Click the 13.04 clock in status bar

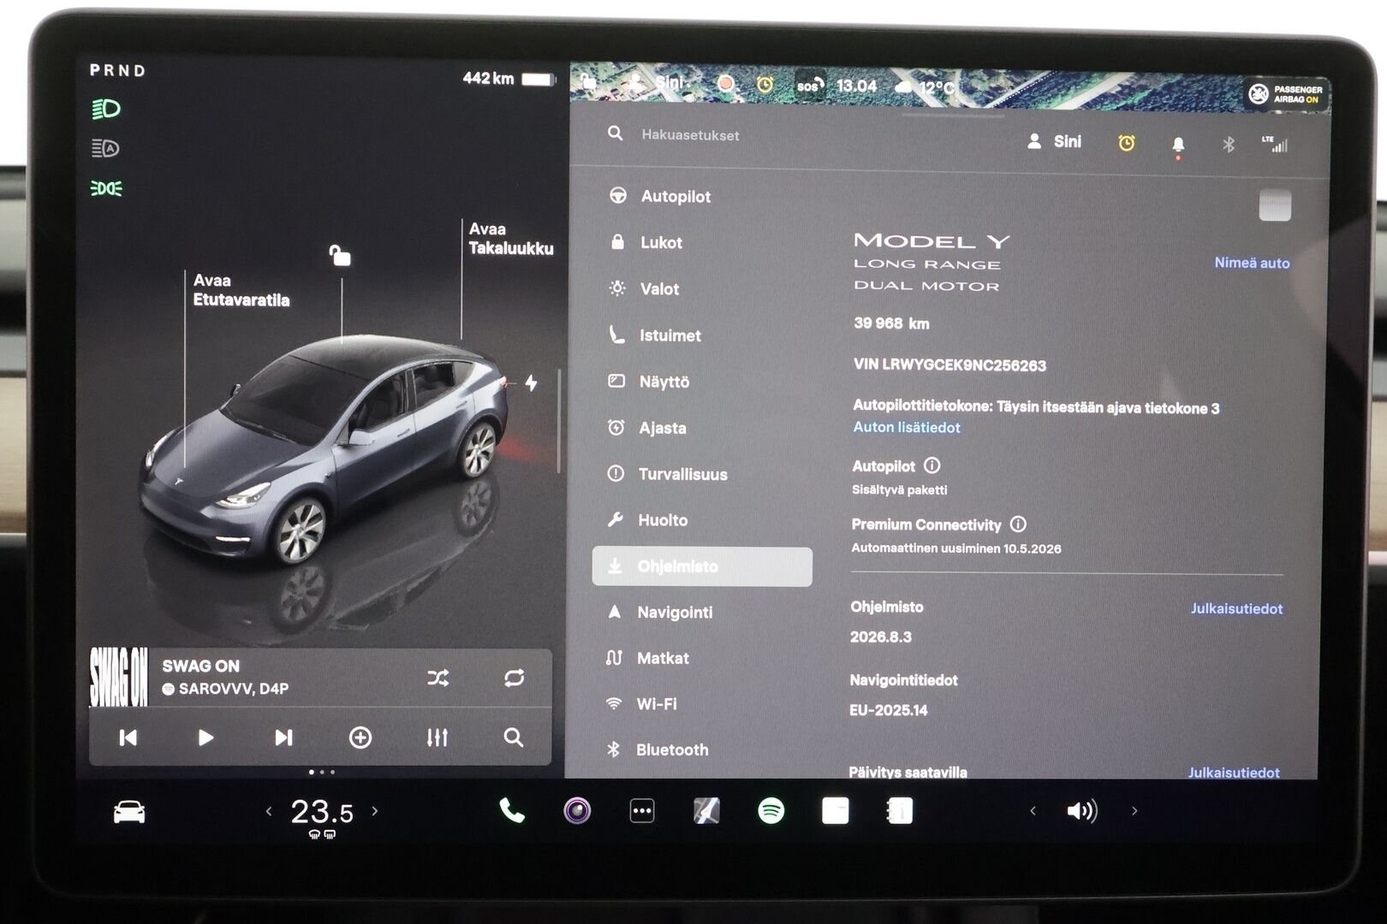[x=856, y=86]
